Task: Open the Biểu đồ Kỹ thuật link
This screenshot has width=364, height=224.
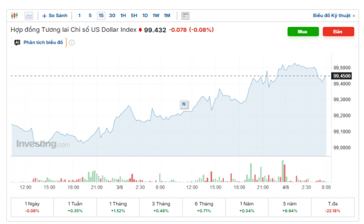Action: [x=334, y=16]
